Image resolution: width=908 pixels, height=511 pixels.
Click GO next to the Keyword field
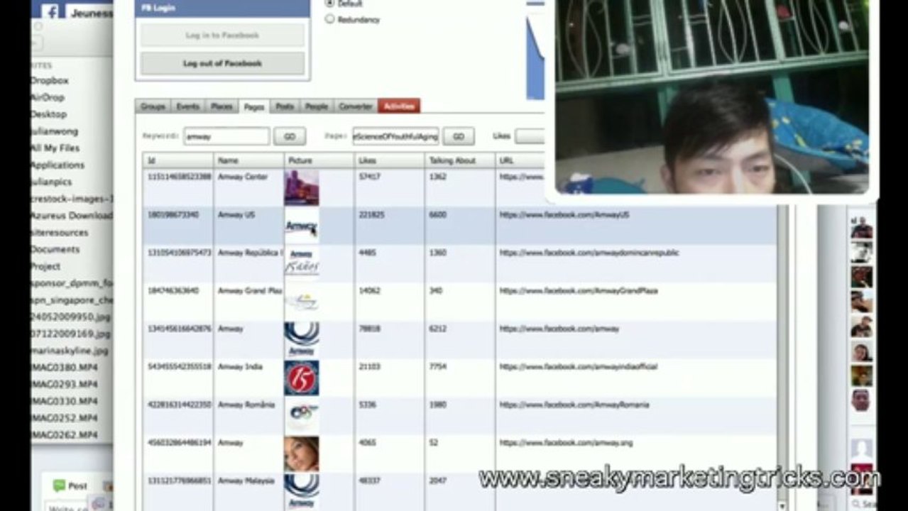(x=290, y=136)
